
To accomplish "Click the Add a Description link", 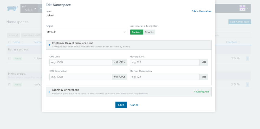I will [201, 11].
